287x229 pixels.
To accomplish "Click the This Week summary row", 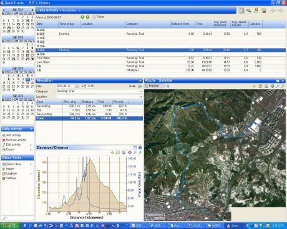I will (160, 58).
